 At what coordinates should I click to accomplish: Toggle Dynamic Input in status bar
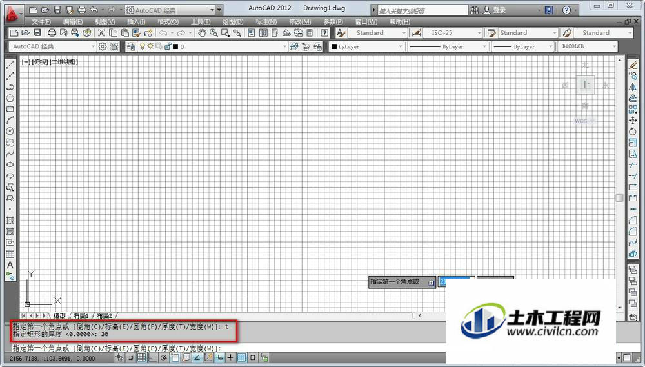point(219,357)
